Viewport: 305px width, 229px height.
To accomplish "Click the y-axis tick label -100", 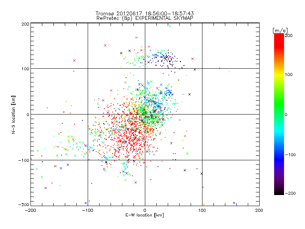I will 24,160.
